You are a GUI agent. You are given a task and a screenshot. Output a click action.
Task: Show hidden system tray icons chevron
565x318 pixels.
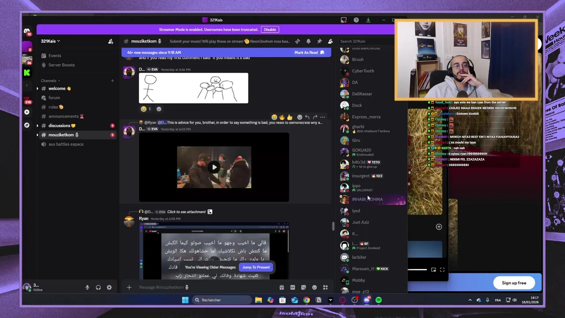tap(470, 300)
